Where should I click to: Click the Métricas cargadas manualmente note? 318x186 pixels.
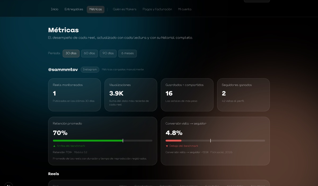[123, 70]
